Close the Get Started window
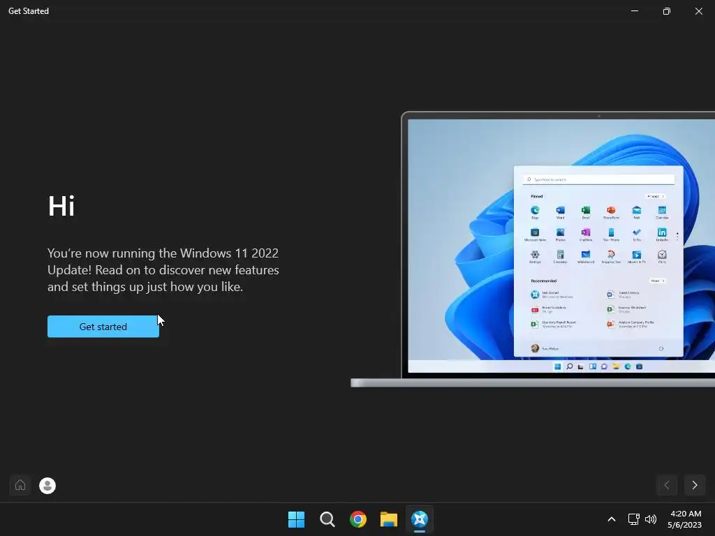This screenshot has width=715, height=536. pyautogui.click(x=698, y=11)
